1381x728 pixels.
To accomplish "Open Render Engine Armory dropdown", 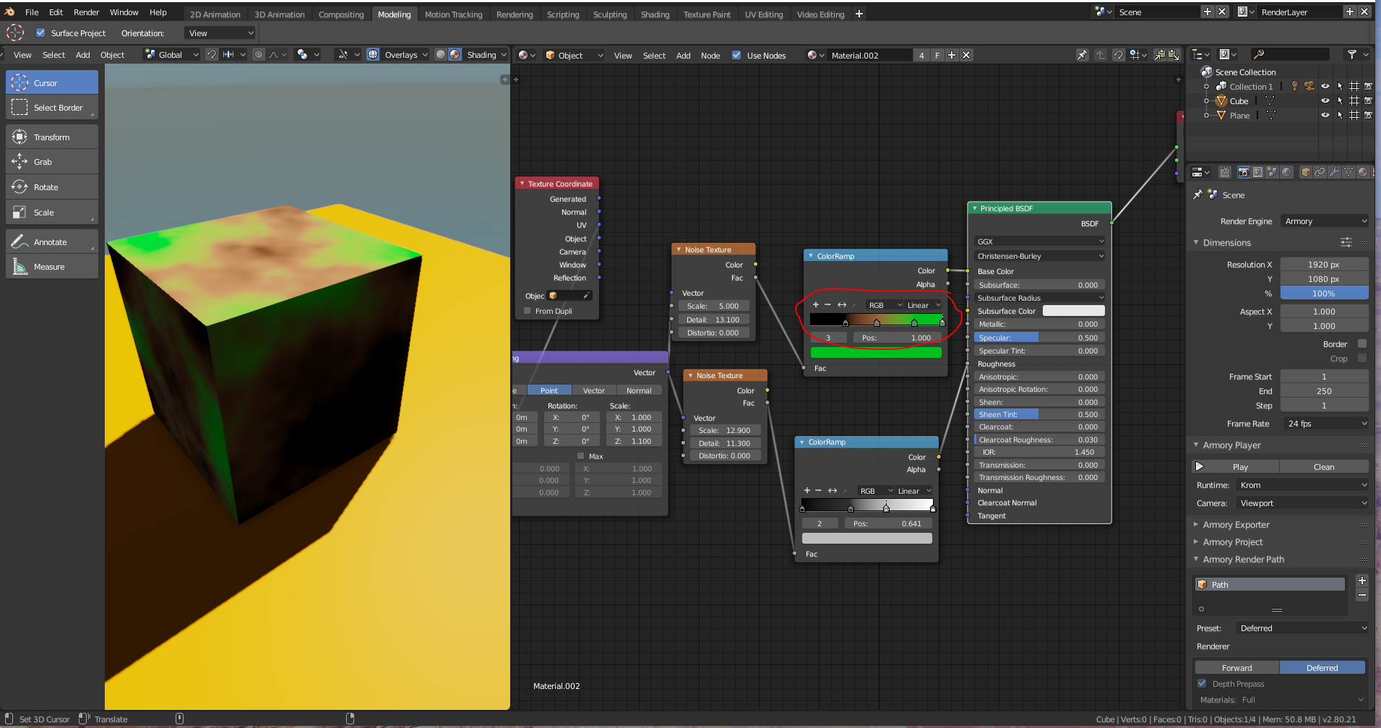I will [x=1325, y=221].
